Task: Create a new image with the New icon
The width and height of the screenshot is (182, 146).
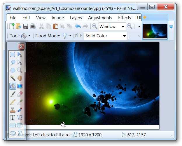Action: pos(12,26)
